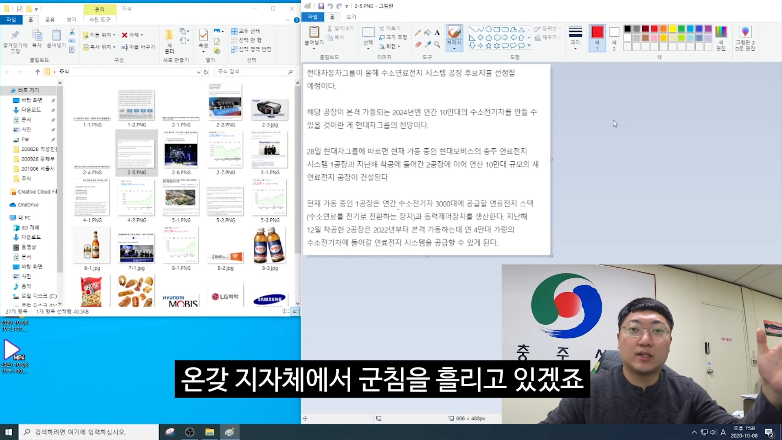Click the Resize (크기 조정) button in Paint

click(393, 37)
